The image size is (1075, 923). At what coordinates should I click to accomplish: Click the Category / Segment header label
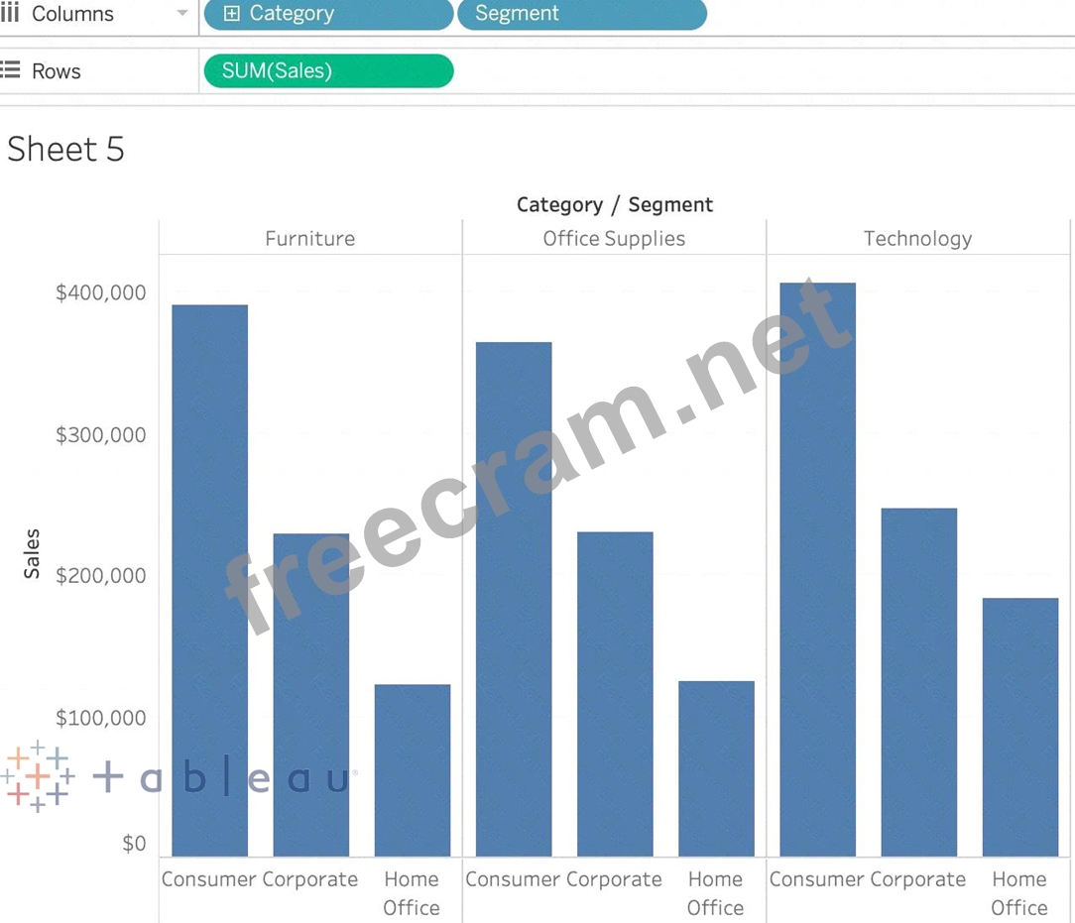[x=614, y=204]
